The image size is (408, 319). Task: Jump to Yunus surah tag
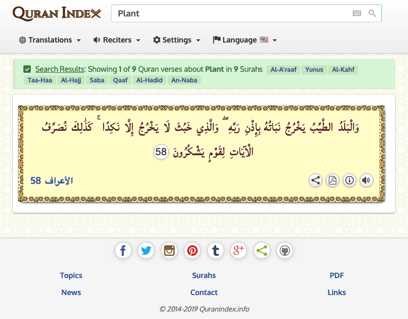(314, 70)
